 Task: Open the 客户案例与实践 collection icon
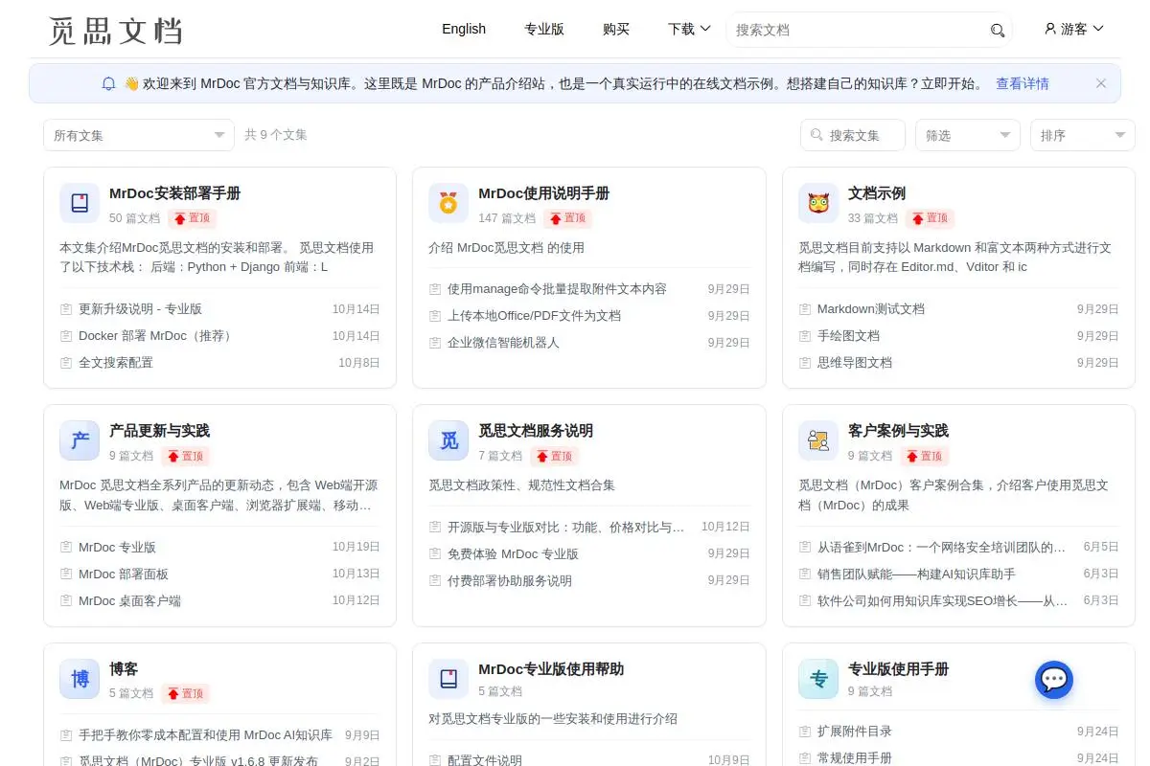pos(818,440)
